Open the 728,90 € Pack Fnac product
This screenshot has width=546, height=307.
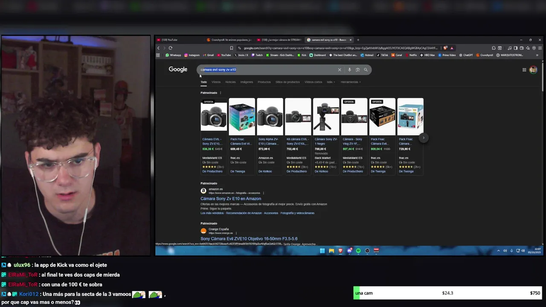pyautogui.click(x=410, y=136)
